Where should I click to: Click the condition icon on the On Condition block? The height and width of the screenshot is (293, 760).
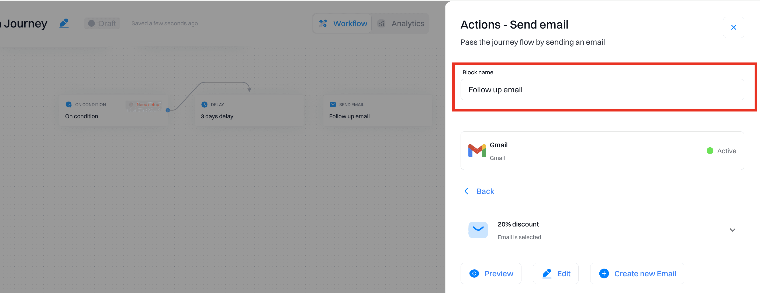[69, 104]
